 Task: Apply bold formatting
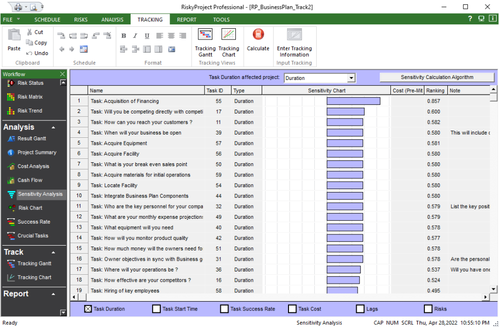point(123,36)
